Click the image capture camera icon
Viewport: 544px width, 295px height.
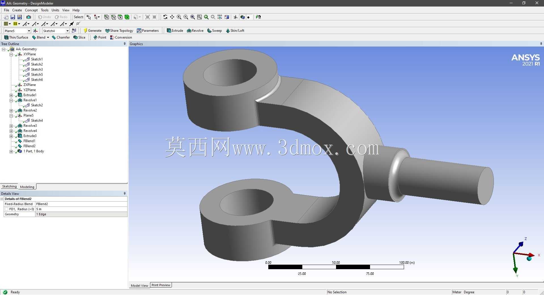coord(29,17)
